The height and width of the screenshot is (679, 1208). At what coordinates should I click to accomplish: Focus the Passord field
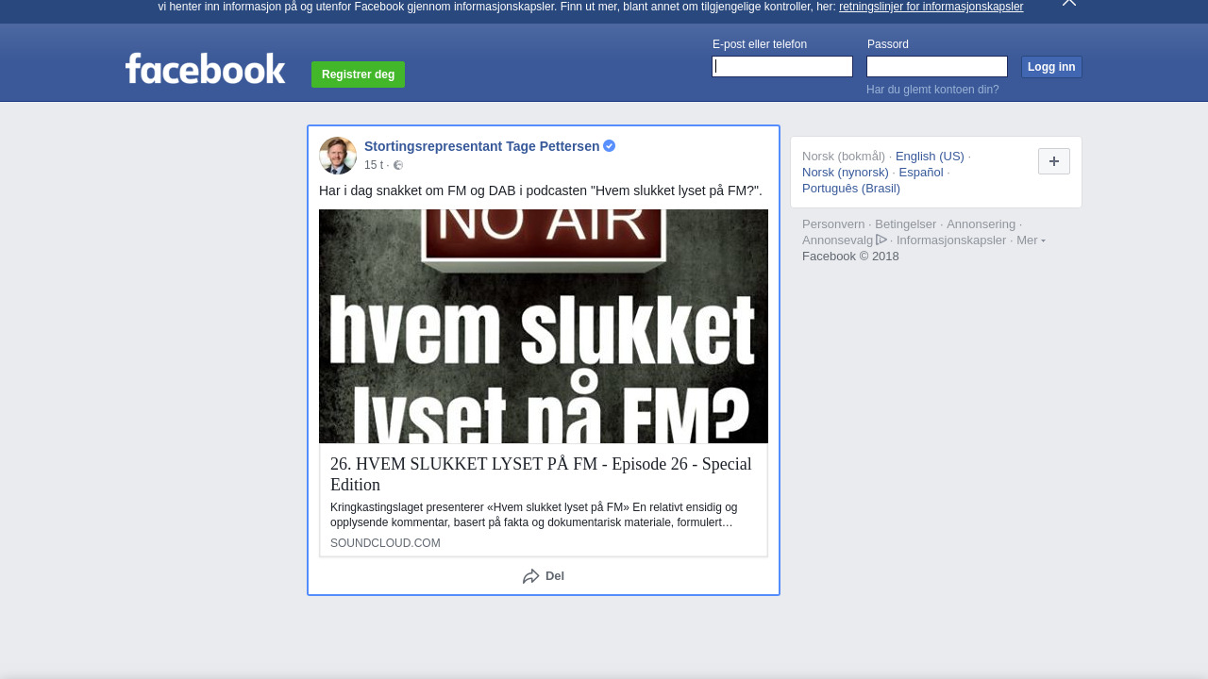coord(937,66)
